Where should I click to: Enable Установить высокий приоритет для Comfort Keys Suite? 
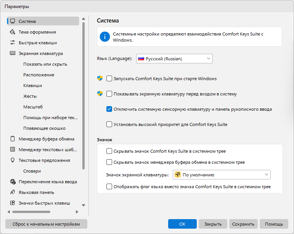click(109, 124)
